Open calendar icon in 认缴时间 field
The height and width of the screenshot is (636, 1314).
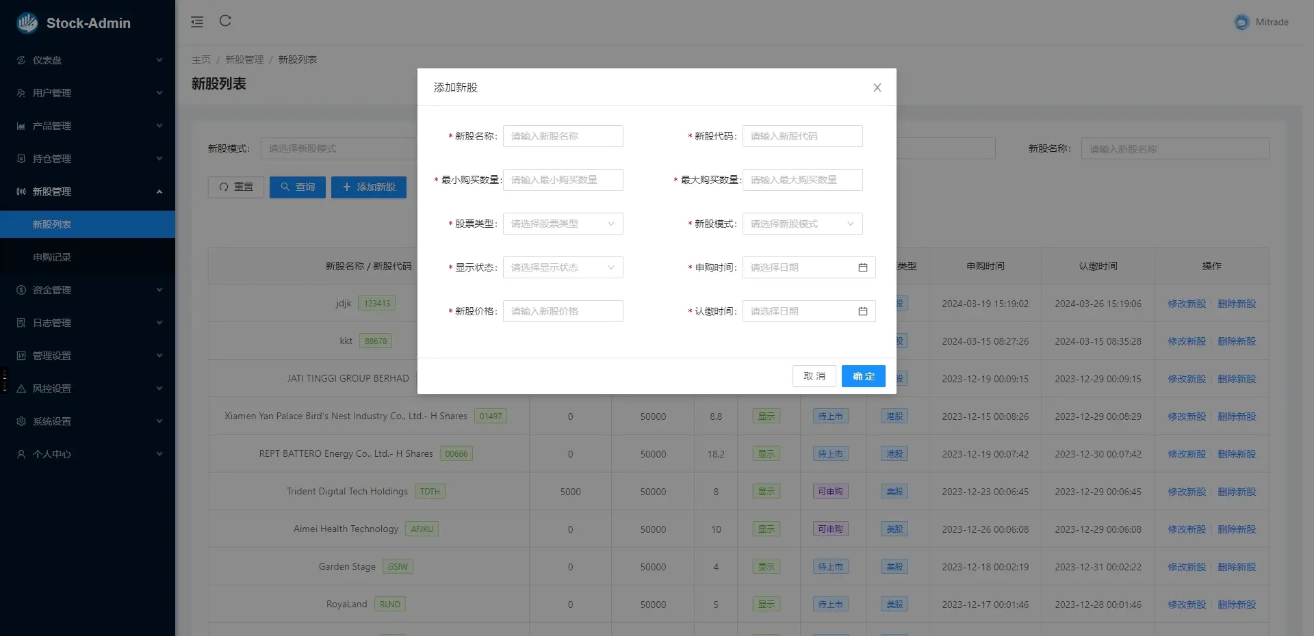point(862,311)
